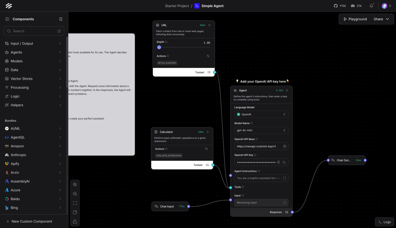Focus the Components search field

tap(34, 31)
